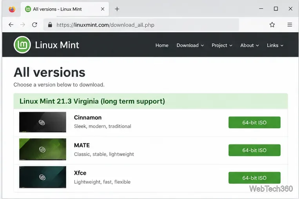Click the Cinnamon desktop thumbnail
Screen dimensions: 299x199
[x=43, y=122]
